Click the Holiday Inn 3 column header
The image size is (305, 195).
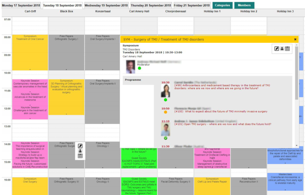[285, 11]
